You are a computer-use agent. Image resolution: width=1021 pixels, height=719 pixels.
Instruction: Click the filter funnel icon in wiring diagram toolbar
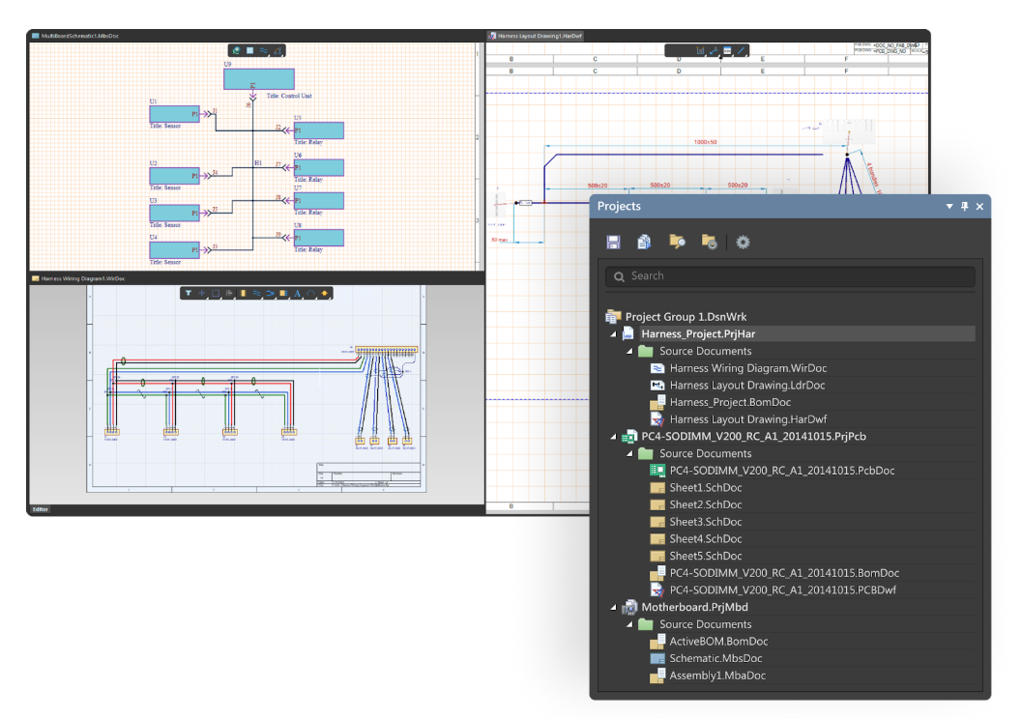(189, 293)
